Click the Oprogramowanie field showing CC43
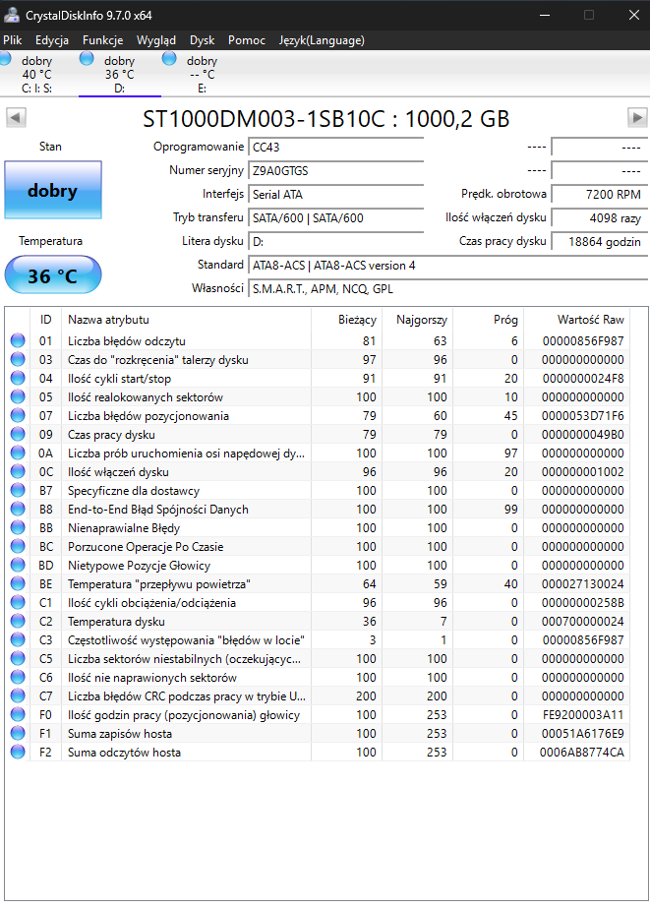This screenshot has height=907, width=650. pyautogui.click(x=336, y=148)
